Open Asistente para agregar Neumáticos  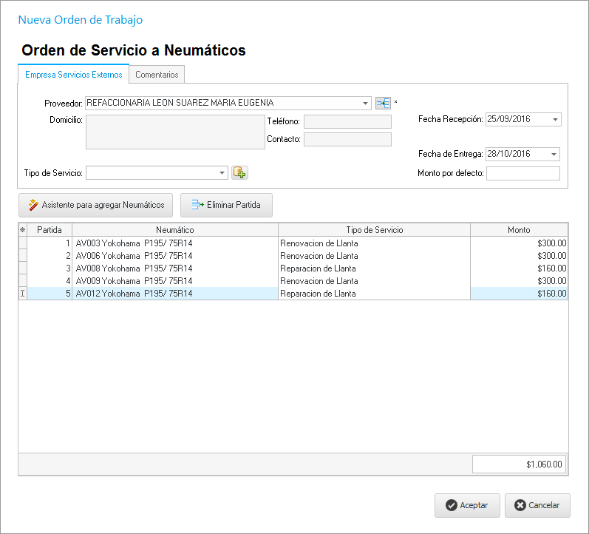click(x=96, y=205)
